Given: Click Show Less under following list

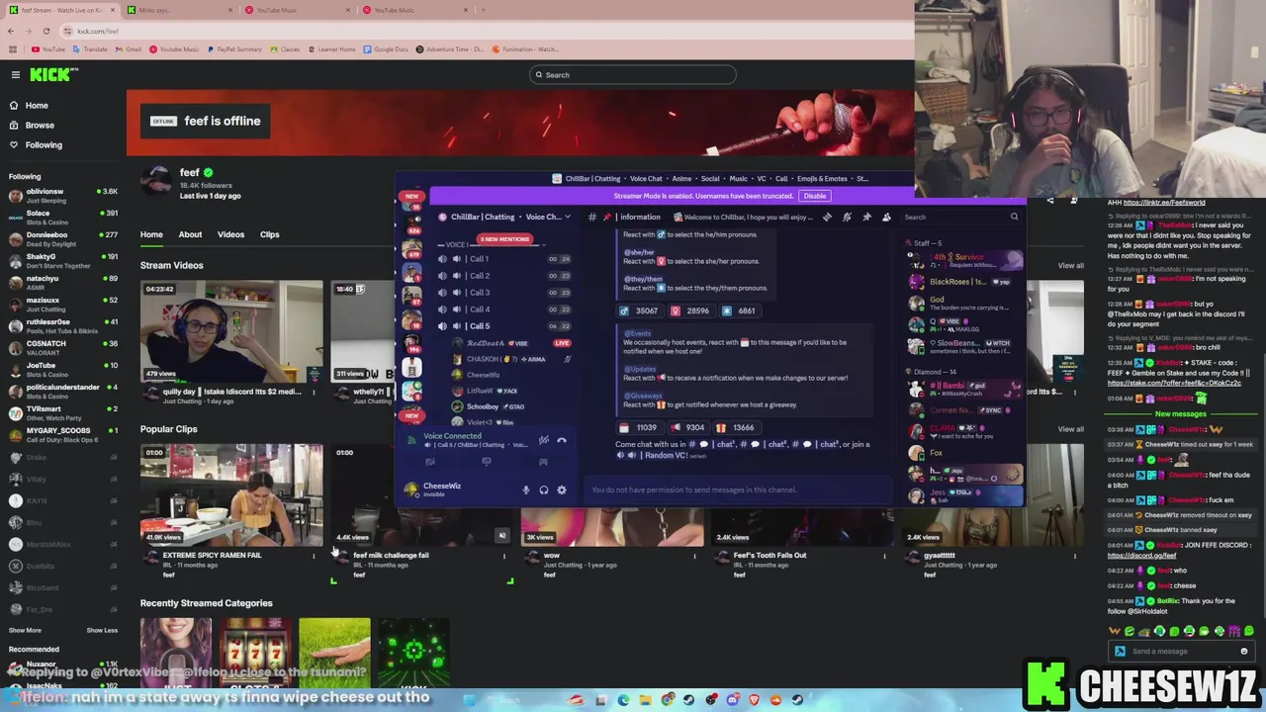Looking at the screenshot, I should [x=102, y=630].
